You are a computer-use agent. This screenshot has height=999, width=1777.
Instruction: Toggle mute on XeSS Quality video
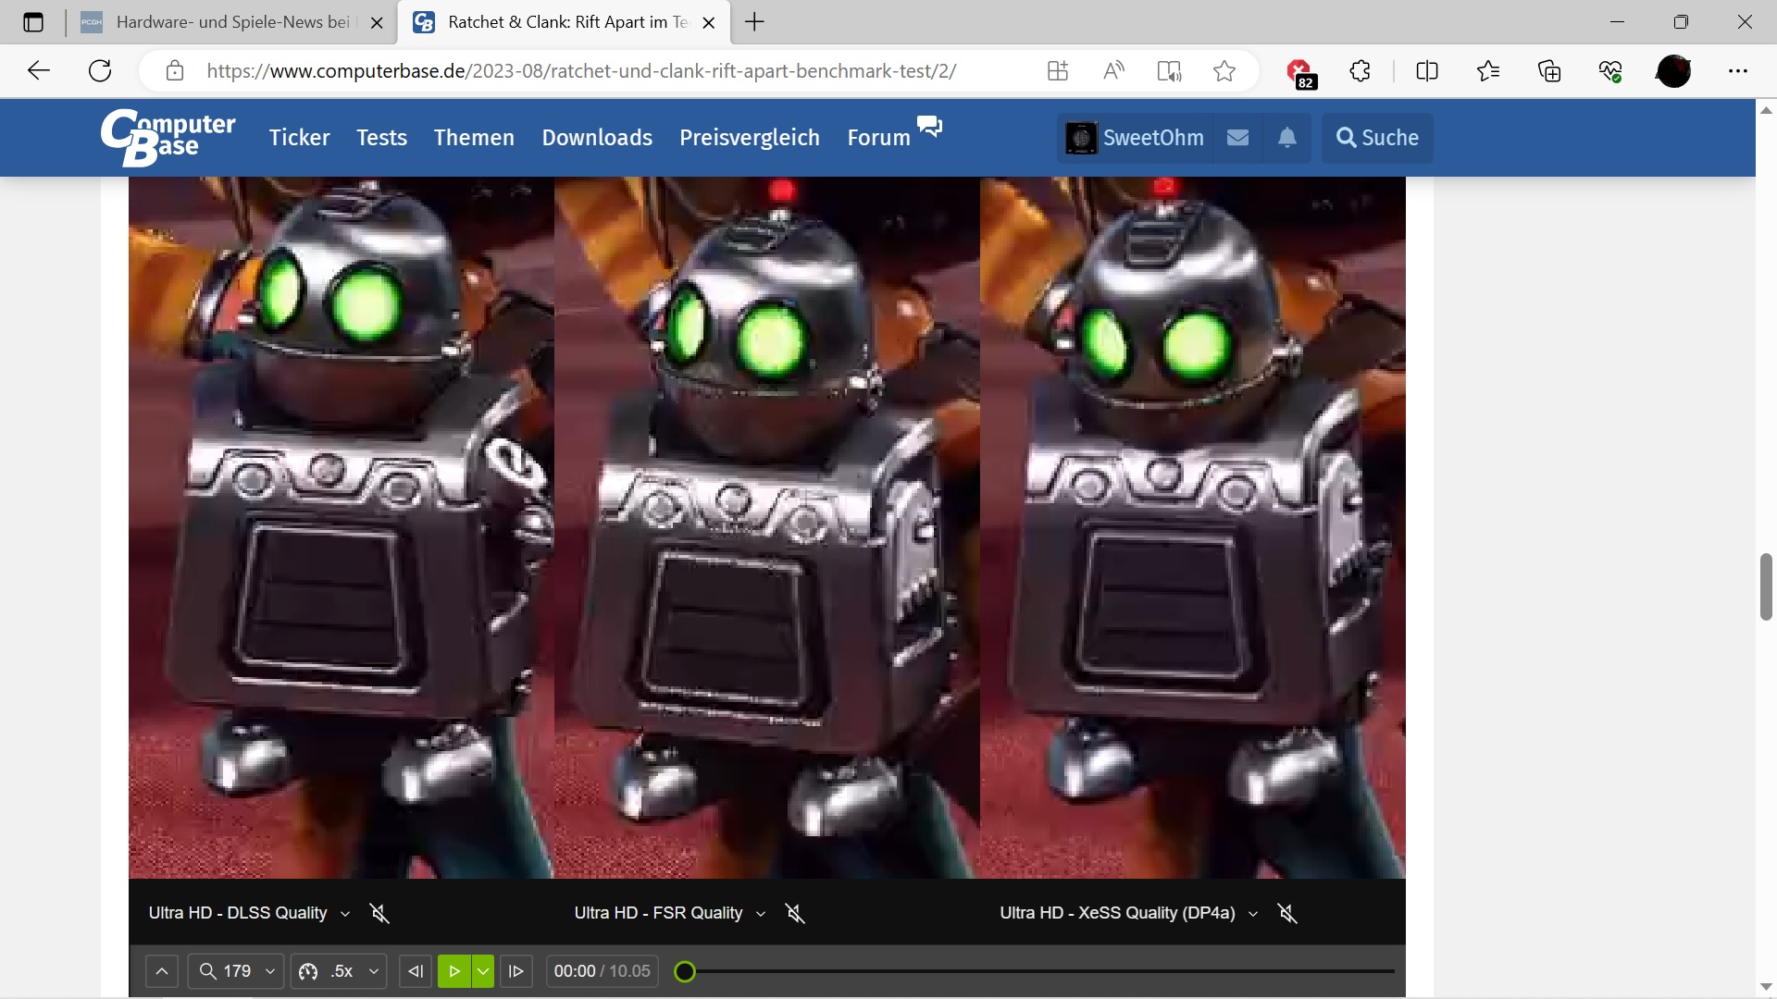point(1287,913)
